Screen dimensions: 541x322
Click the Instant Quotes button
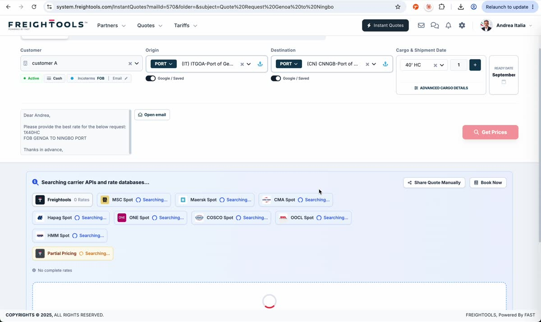tap(385, 25)
